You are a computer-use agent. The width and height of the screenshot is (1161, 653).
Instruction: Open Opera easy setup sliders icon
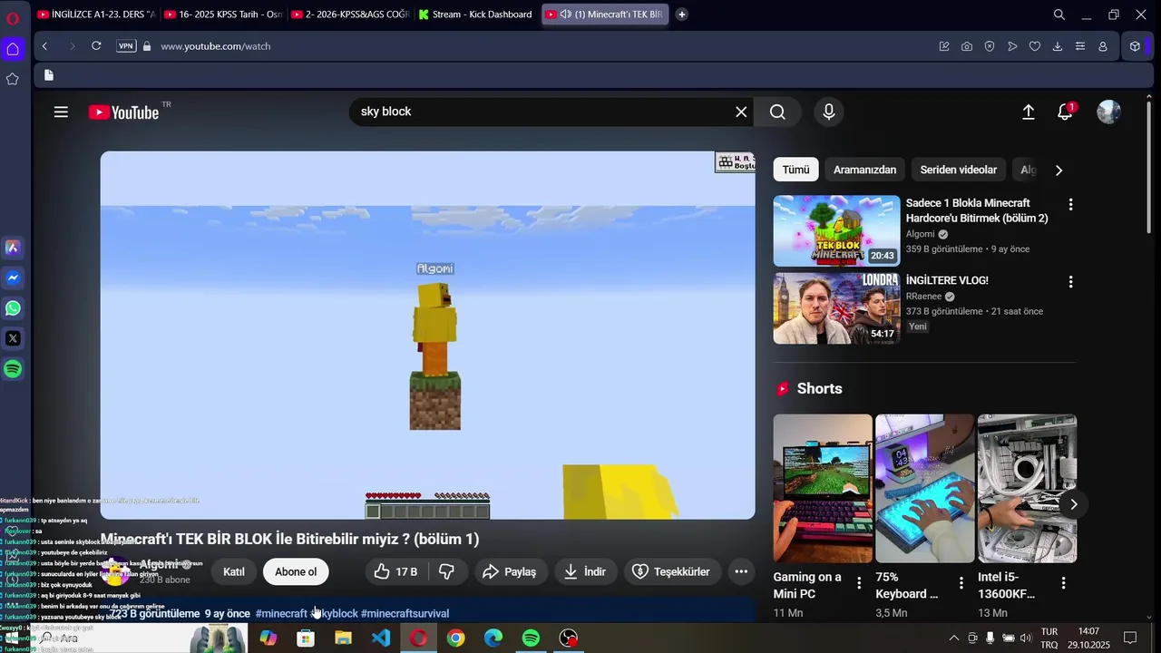click(1080, 46)
